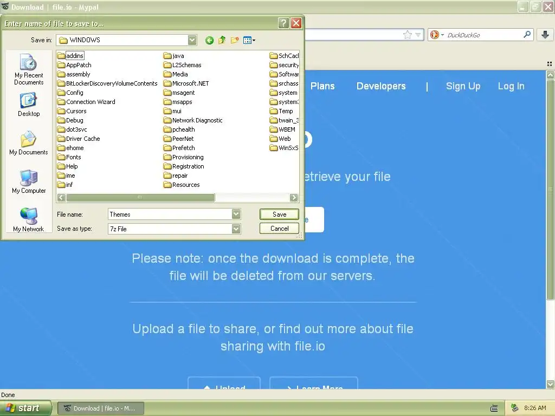Open My Computer in places bar
The width and height of the screenshot is (555, 416).
[x=29, y=182]
